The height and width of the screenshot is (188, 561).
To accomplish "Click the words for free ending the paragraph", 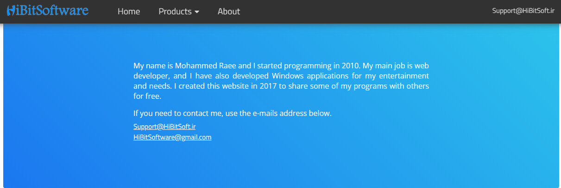I will (x=147, y=97).
